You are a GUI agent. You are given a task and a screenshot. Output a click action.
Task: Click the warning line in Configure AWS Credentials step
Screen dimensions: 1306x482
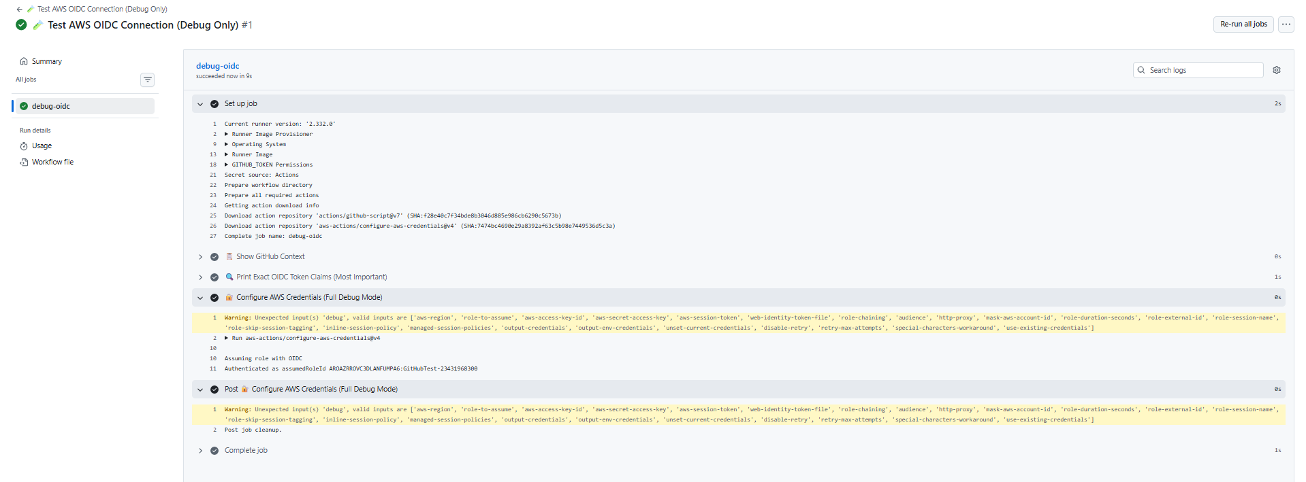[x=739, y=322]
